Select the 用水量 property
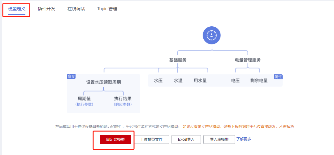Image resolution: width=334 pixels, height=155 pixels. (x=200, y=81)
